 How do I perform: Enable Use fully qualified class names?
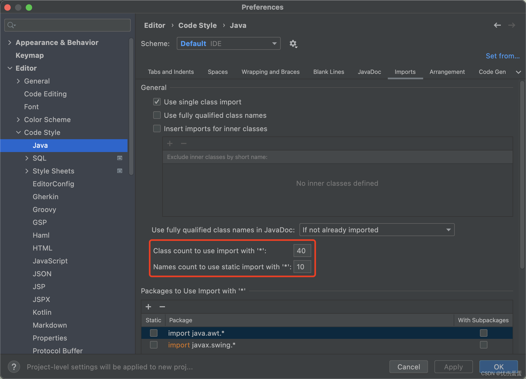point(157,115)
